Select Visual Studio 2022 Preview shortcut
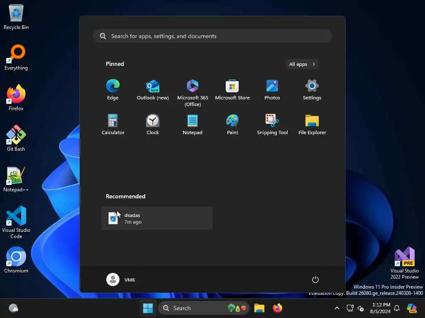This screenshot has width=425, height=318. point(404,263)
